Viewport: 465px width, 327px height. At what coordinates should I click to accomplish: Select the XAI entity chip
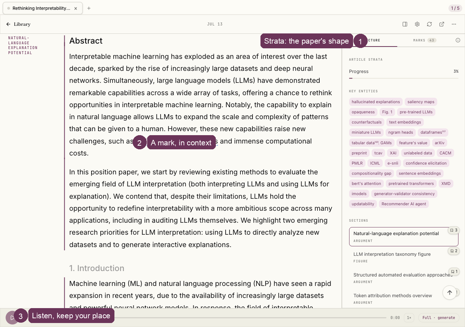click(x=393, y=153)
